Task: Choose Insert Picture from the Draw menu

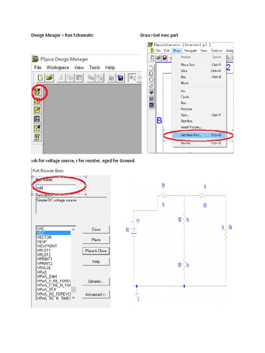Action: click(199, 127)
